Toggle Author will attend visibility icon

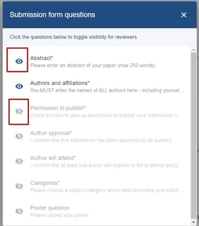(x=19, y=161)
